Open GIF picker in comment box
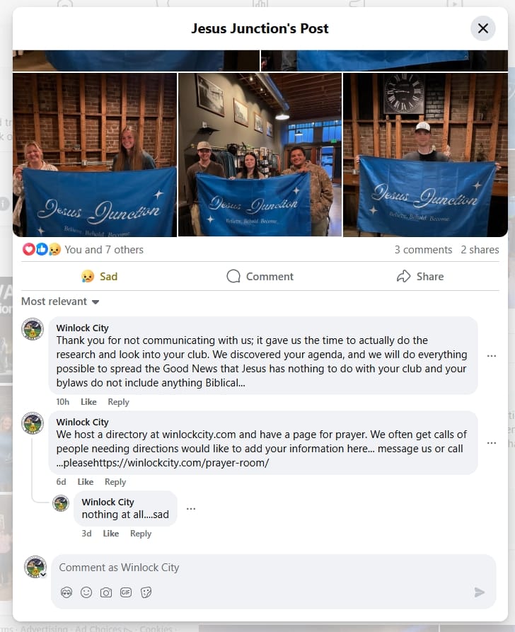Viewport: 515px width, 632px height. click(126, 592)
